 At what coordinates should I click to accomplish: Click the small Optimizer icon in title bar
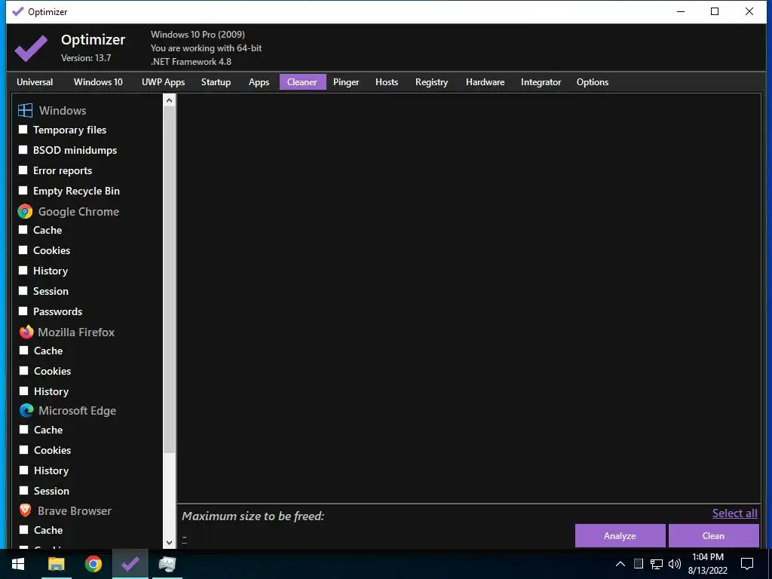click(x=18, y=11)
